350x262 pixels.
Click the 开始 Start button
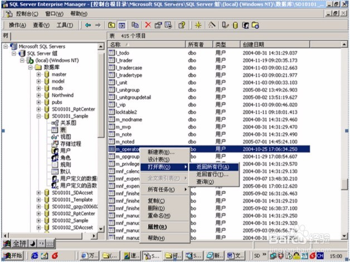coord(13,255)
